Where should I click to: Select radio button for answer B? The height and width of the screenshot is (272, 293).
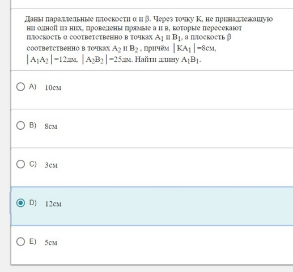click(x=20, y=125)
